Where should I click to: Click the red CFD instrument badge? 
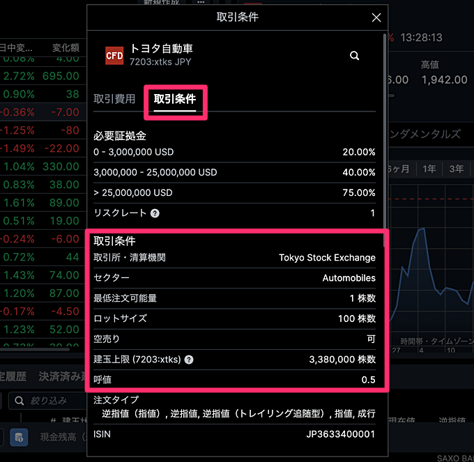pos(114,56)
